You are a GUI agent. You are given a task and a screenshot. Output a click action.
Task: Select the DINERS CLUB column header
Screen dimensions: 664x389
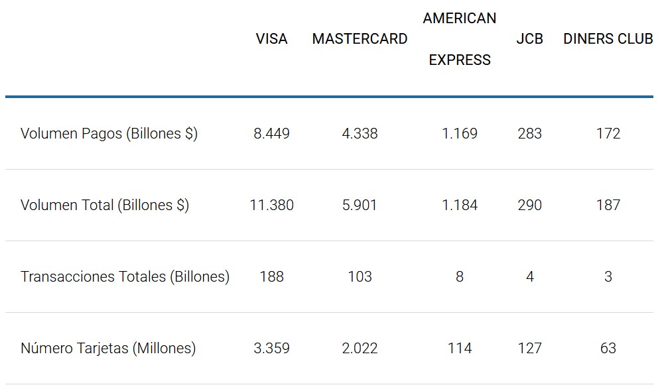[608, 39]
